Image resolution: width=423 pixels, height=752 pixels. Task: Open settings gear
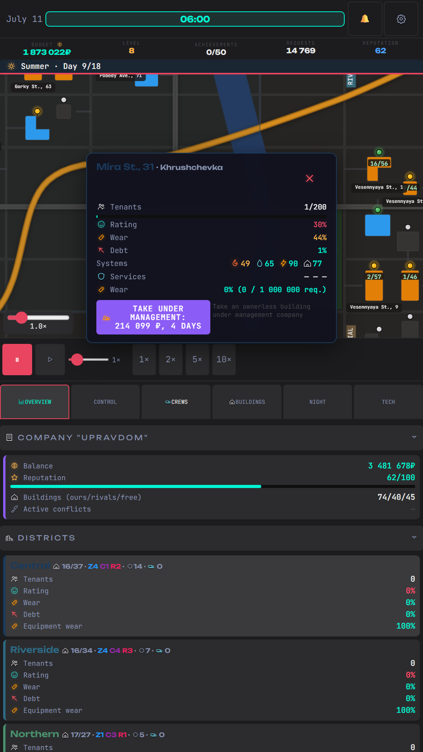(401, 19)
